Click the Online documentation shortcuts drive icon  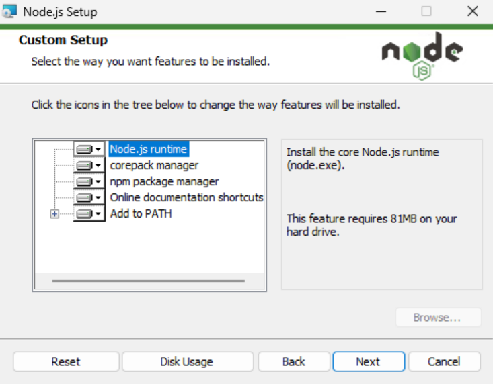coord(89,197)
